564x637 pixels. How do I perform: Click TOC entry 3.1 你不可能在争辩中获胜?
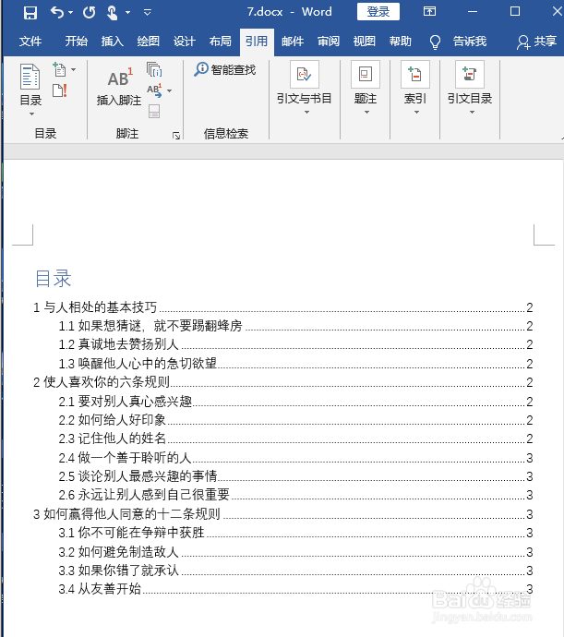pos(295,533)
